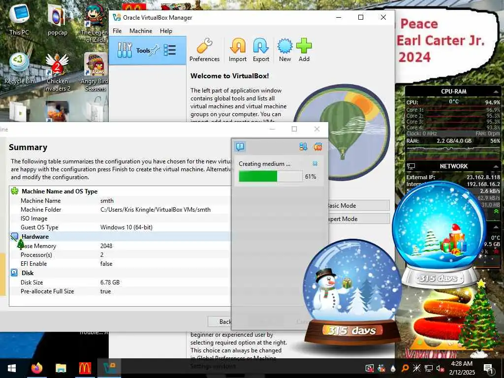Click the Back button in the wizard

click(220, 321)
